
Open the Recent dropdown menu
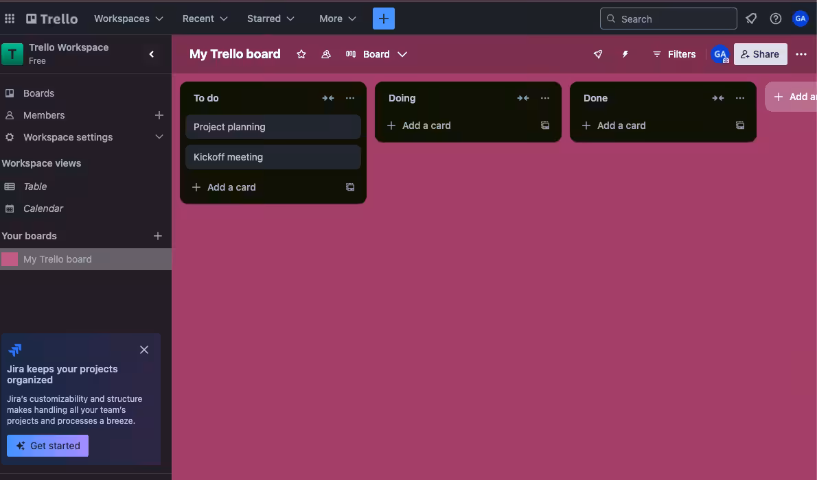click(x=205, y=19)
